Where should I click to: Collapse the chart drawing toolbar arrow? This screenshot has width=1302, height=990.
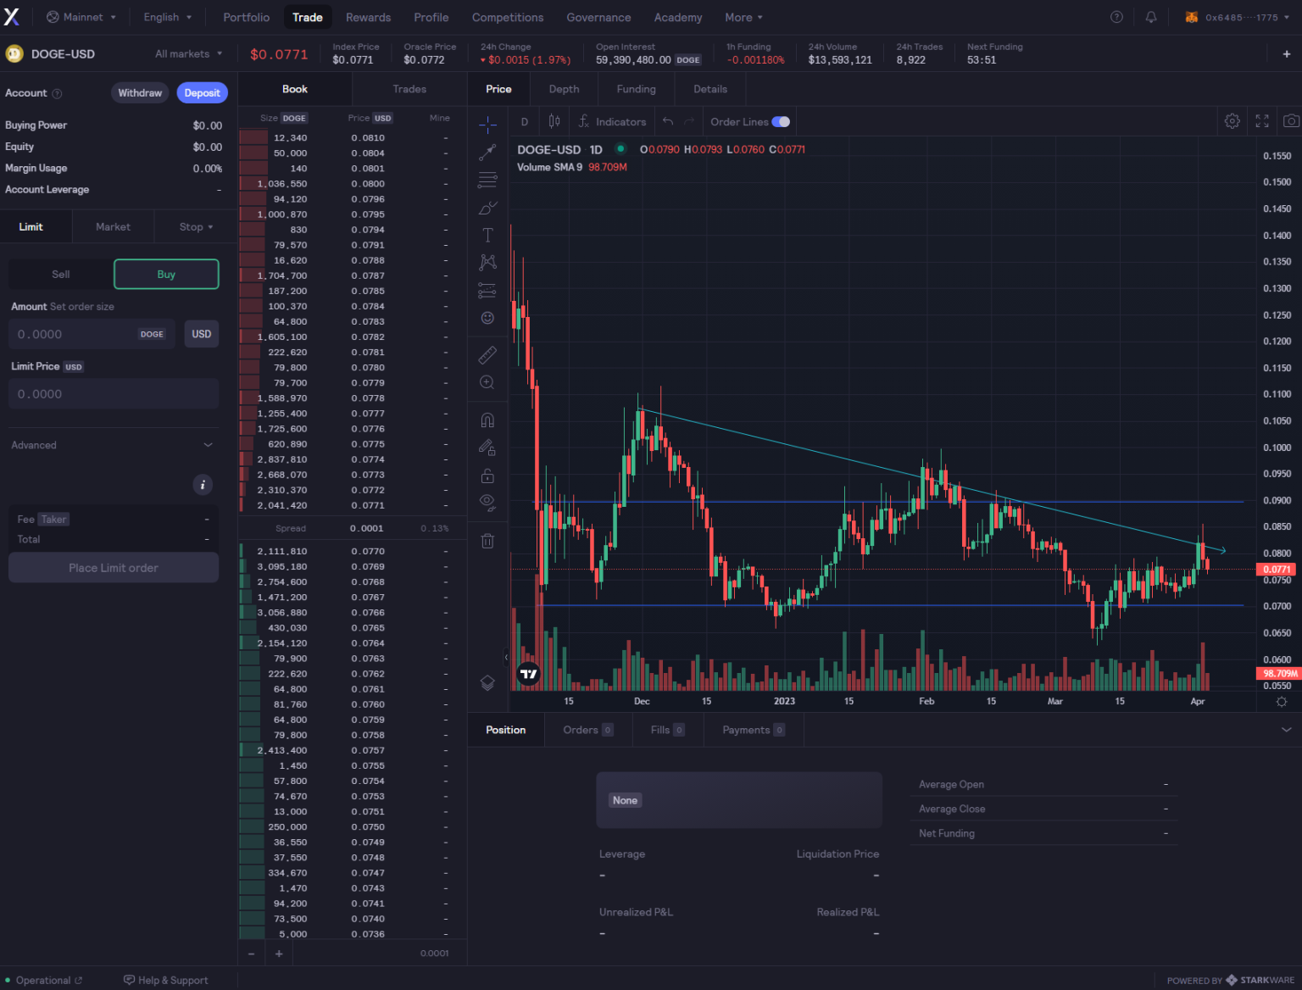point(506,657)
